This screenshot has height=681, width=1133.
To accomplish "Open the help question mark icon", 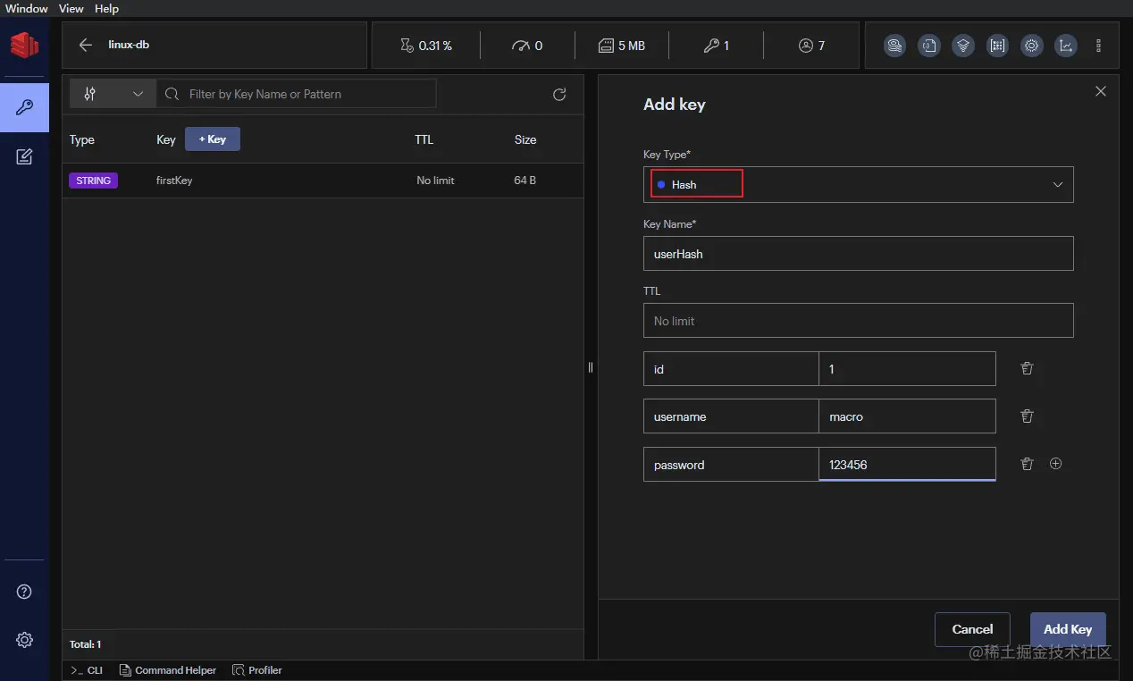I will 24,592.
